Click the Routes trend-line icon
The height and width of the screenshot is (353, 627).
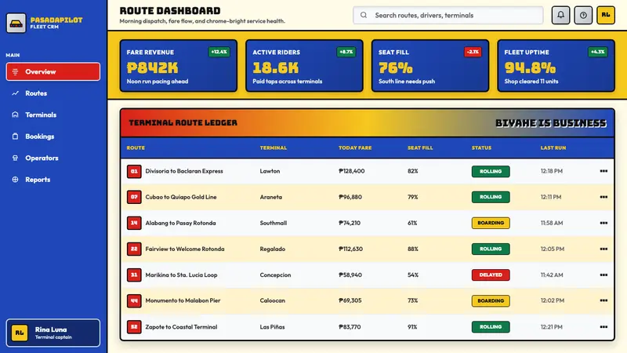[x=15, y=93]
